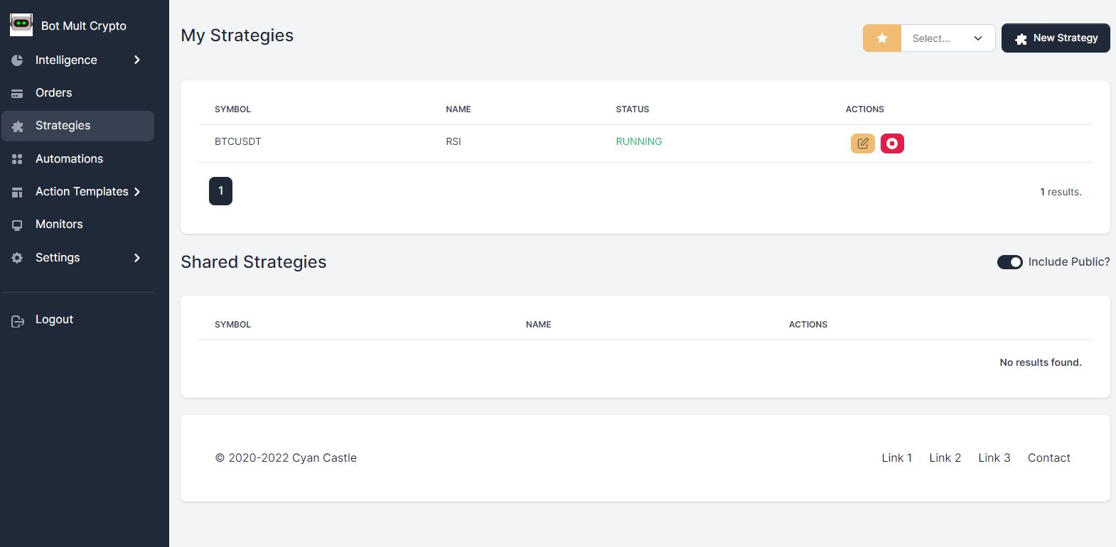Toggle the Include Public switch

1009,262
